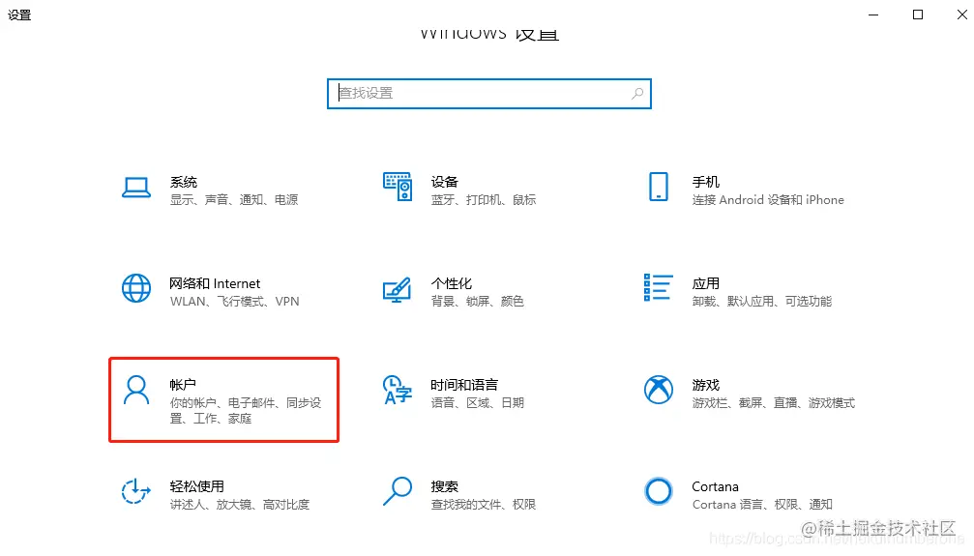Open the Cortana settings title

point(715,486)
